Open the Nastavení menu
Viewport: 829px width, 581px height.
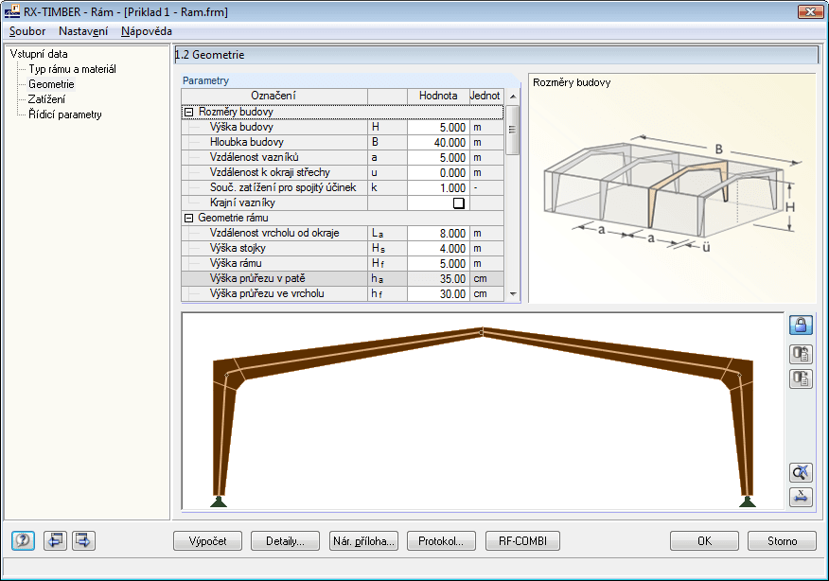point(87,31)
